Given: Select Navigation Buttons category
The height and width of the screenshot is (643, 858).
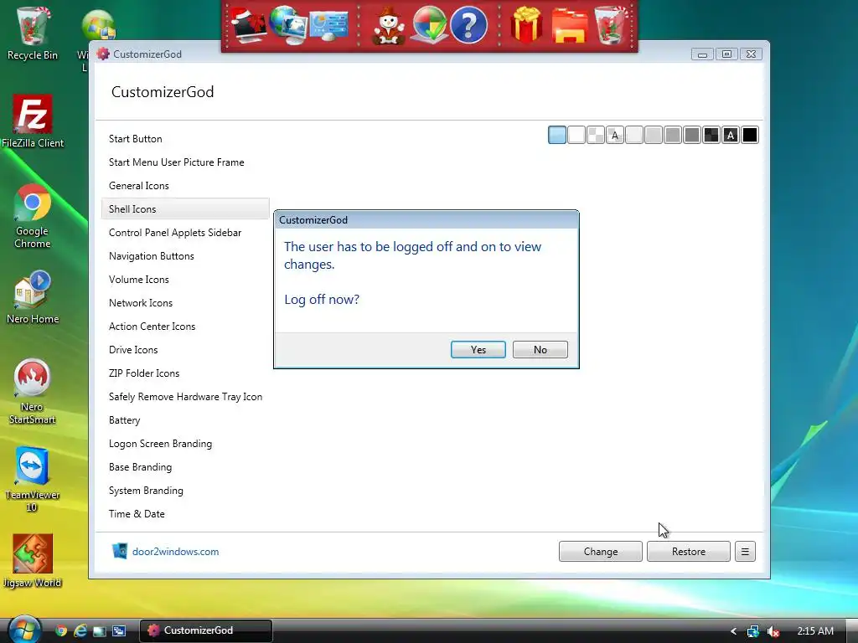Looking at the screenshot, I should point(185,256).
